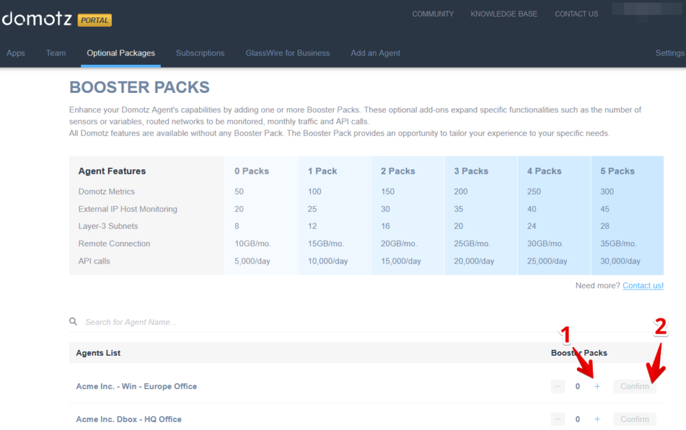Screen dimensions: 686x430
Task: Click the '4 Packs' column header
Action: click(x=544, y=171)
